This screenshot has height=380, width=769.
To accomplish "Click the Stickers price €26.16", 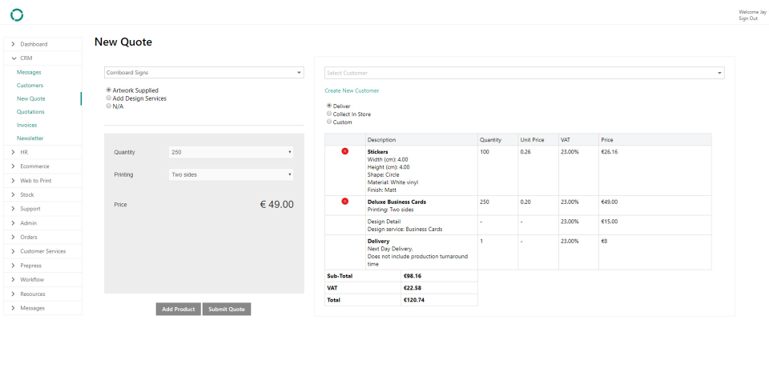I will (x=609, y=152).
